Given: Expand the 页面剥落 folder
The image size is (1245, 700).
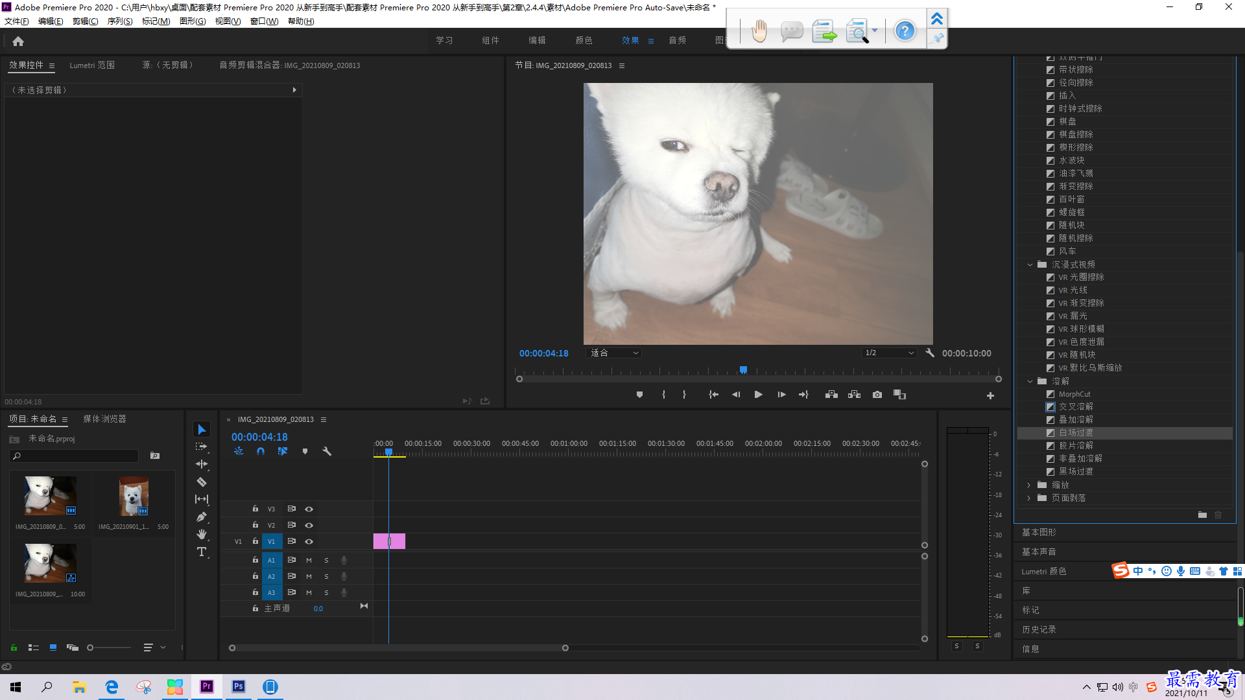Looking at the screenshot, I should (x=1030, y=498).
